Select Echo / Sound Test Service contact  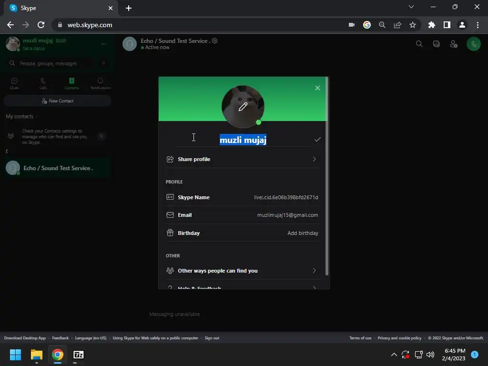58,168
